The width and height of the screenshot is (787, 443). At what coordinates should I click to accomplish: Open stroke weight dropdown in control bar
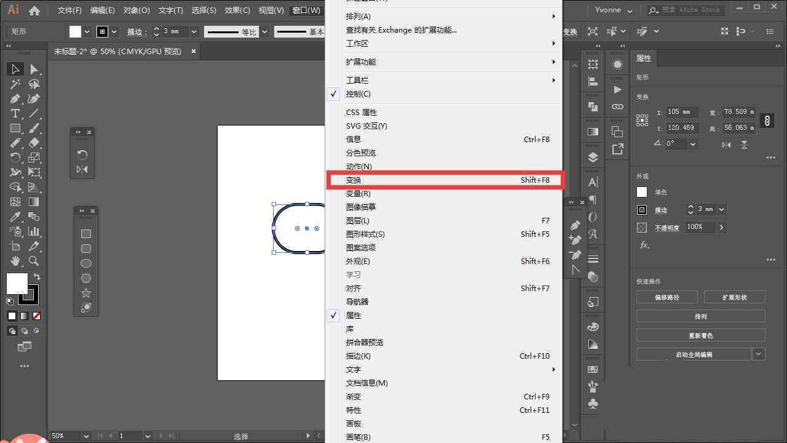pos(194,31)
